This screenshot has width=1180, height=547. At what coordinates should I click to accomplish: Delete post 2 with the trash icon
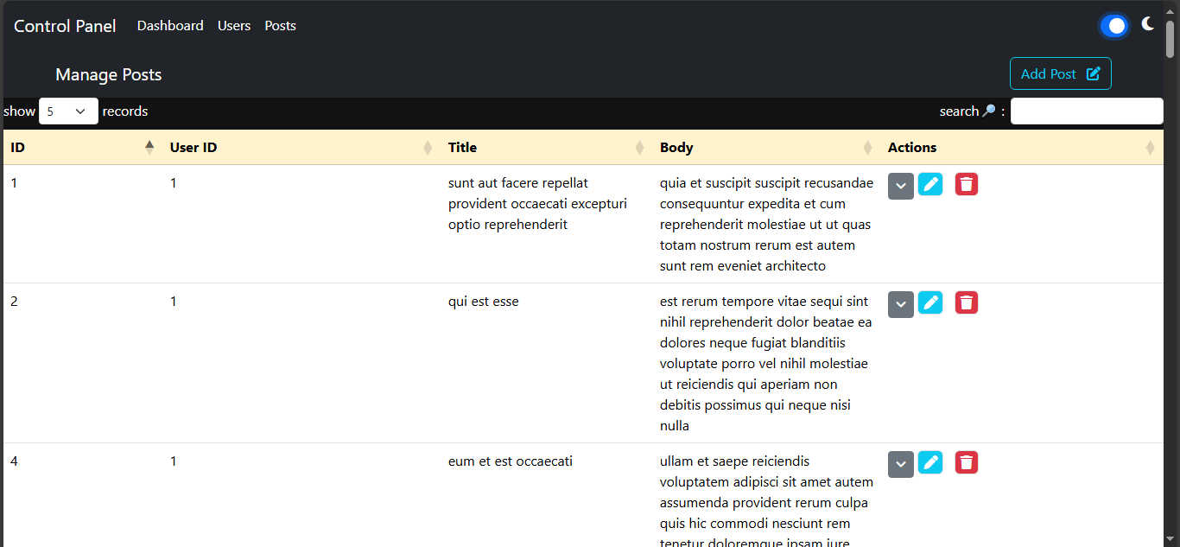coord(967,302)
